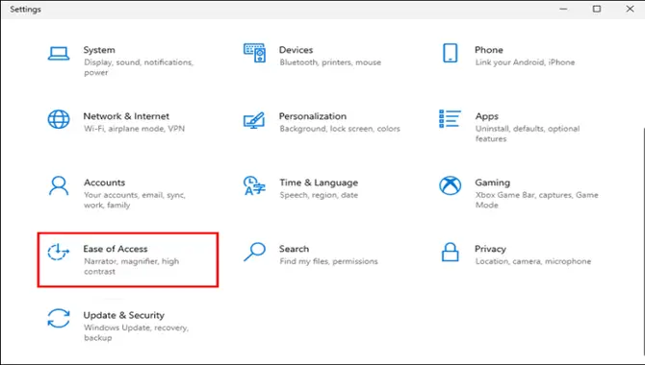Select the Gaming Xbox icon
This screenshot has width=645, height=365.
[450, 185]
